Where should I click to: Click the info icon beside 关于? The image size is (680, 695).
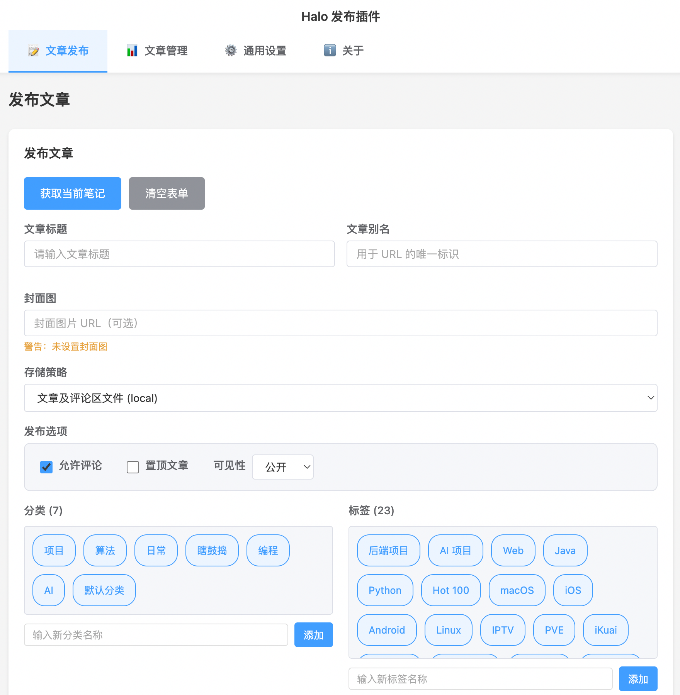coord(330,51)
